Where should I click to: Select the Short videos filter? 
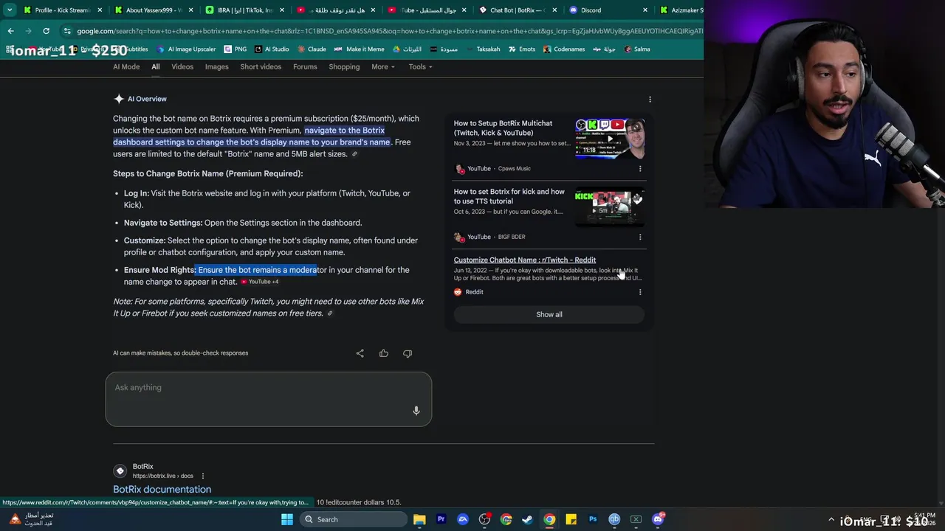[261, 66]
